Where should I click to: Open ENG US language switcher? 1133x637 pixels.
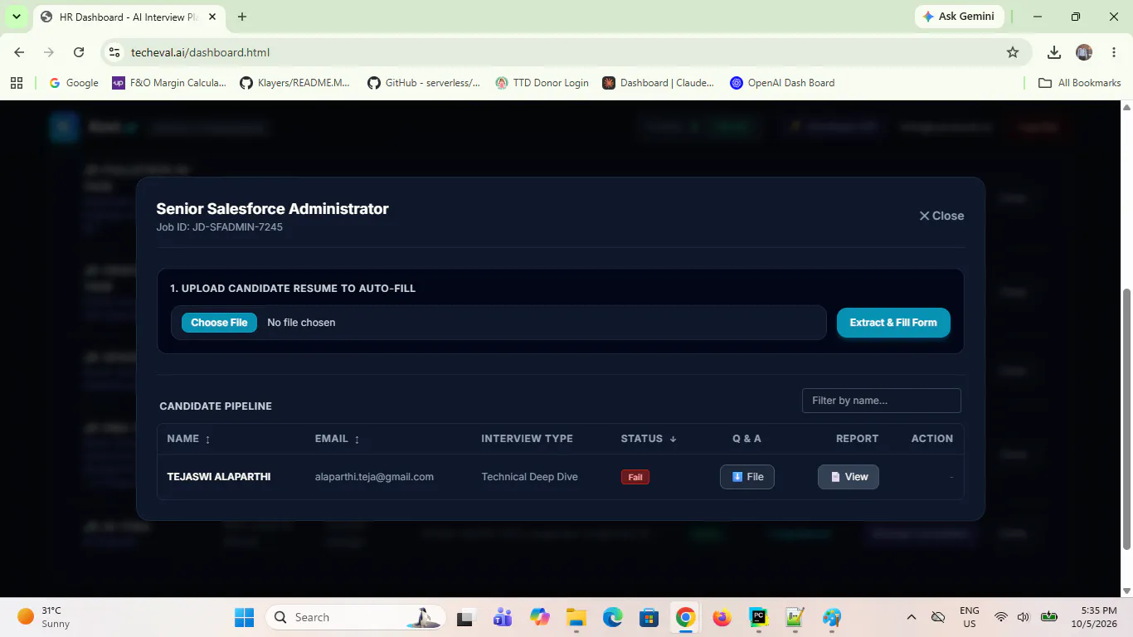[x=970, y=617]
